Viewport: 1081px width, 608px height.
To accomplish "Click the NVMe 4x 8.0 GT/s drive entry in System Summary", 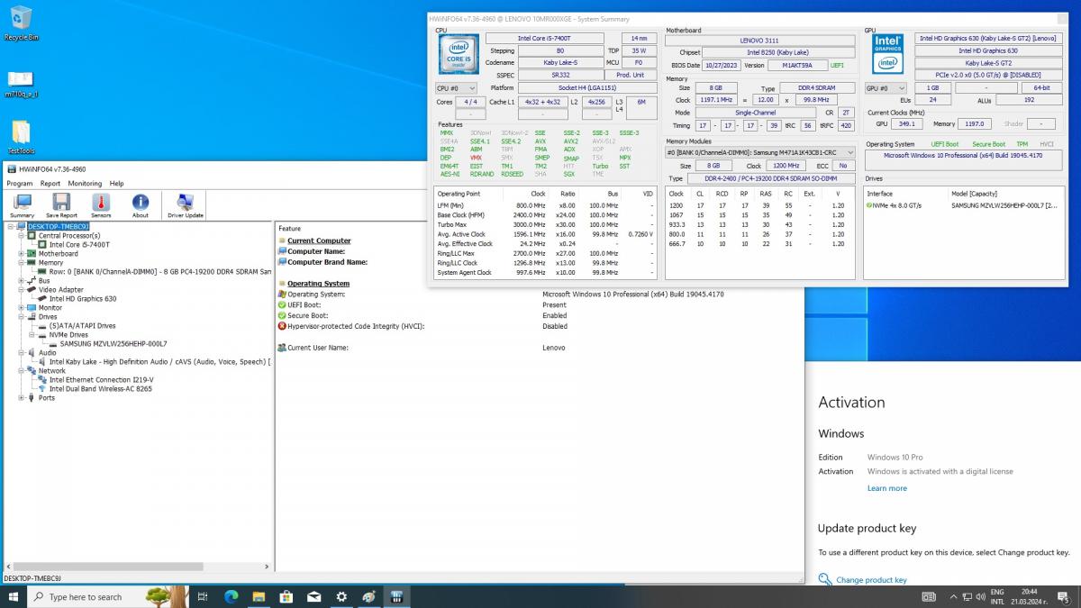I will click(964, 205).
